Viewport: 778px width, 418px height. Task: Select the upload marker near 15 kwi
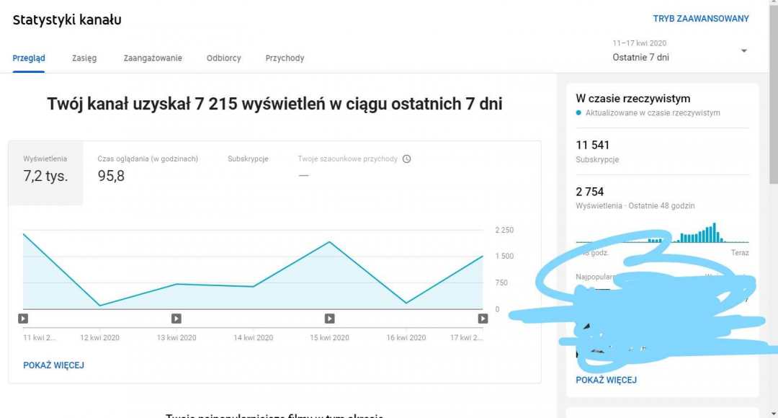[x=330, y=318]
